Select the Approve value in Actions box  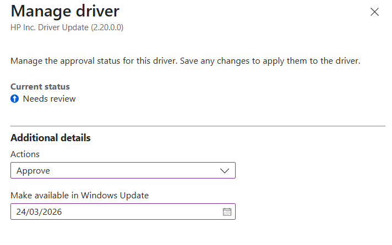pos(34,171)
